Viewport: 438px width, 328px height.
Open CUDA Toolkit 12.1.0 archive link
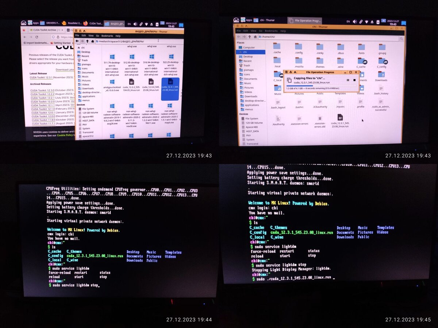[43, 109]
